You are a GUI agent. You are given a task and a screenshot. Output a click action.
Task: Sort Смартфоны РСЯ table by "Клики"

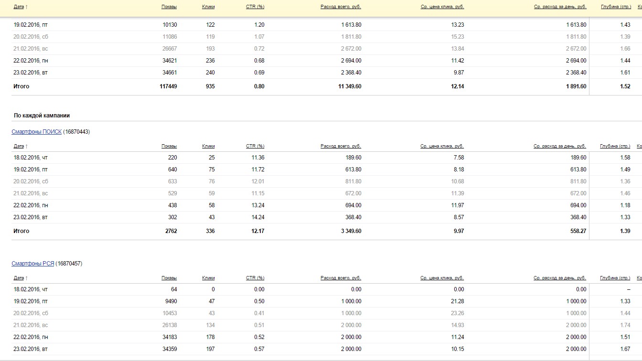pos(208,278)
